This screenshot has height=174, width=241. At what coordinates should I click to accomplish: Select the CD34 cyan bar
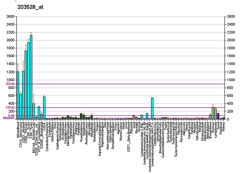pos(44,107)
